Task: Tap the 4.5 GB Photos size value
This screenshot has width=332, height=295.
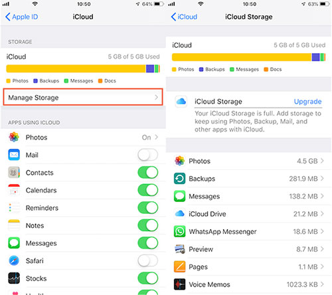Action: coord(307,161)
